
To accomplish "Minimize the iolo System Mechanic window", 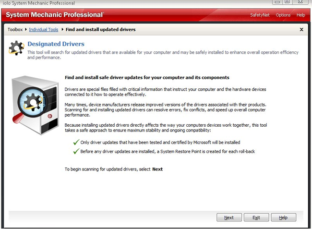I will (277, 2).
